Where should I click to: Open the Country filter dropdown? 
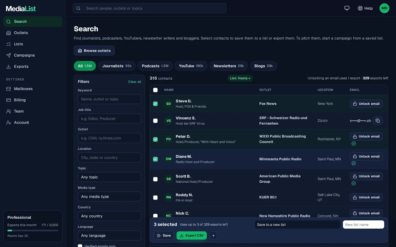coord(109,216)
